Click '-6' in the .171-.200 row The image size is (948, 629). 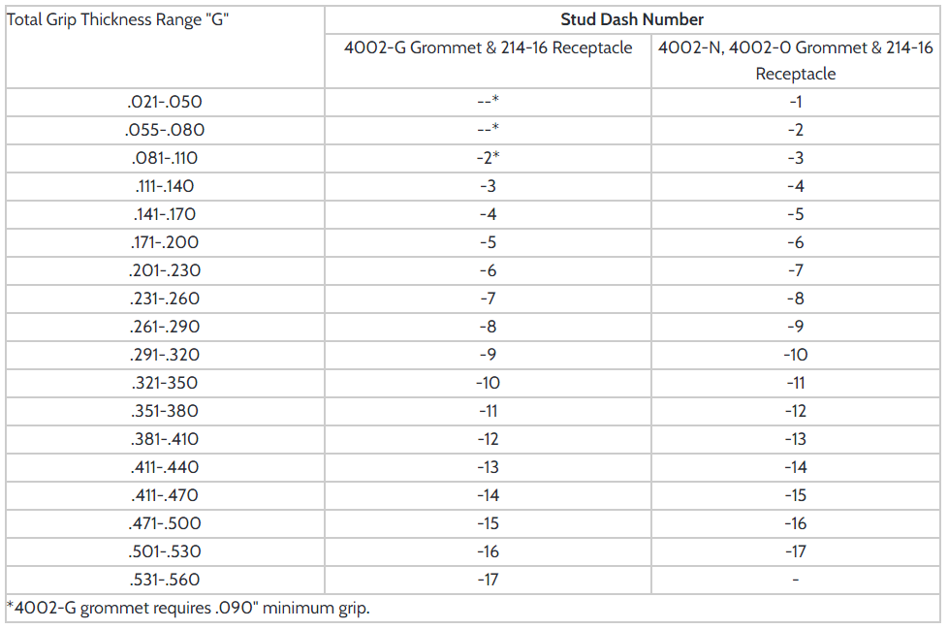[795, 242]
